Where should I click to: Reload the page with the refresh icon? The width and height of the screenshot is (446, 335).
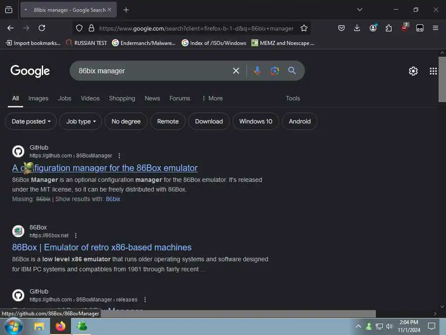tap(42, 28)
